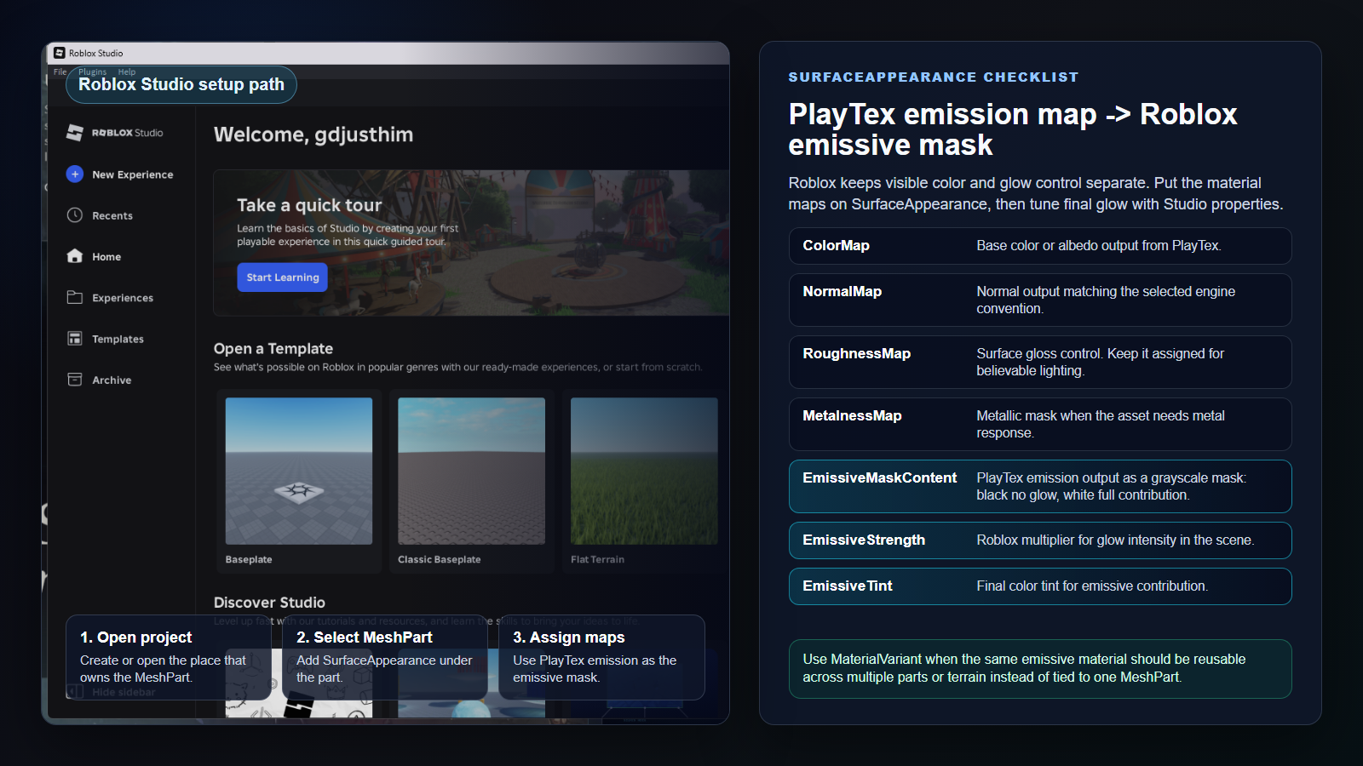The width and height of the screenshot is (1363, 766).
Task: Open the Plugins menu
Action: click(93, 72)
